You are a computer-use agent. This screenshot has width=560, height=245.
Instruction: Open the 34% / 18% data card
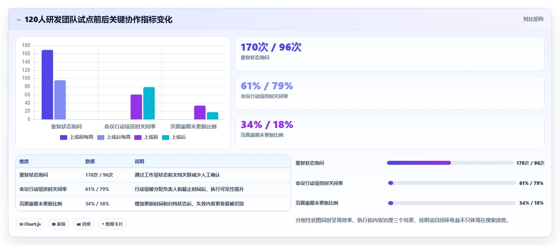point(390,131)
